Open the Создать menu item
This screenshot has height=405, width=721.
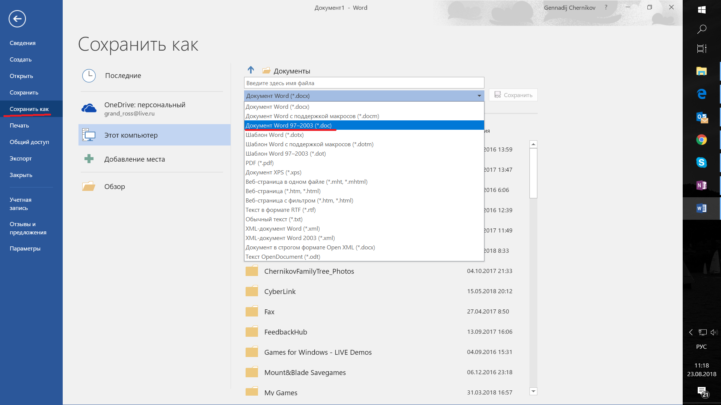coord(31,59)
